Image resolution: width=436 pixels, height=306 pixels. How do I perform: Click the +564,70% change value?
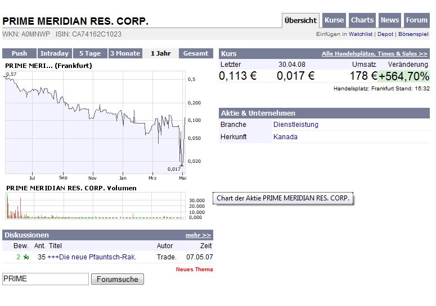coord(404,76)
